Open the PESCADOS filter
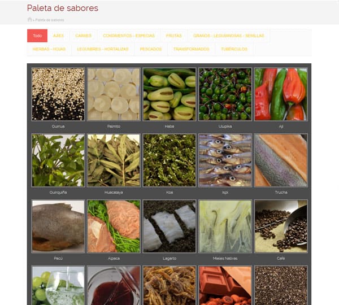Viewport: 339px width, 305px height. (x=151, y=49)
